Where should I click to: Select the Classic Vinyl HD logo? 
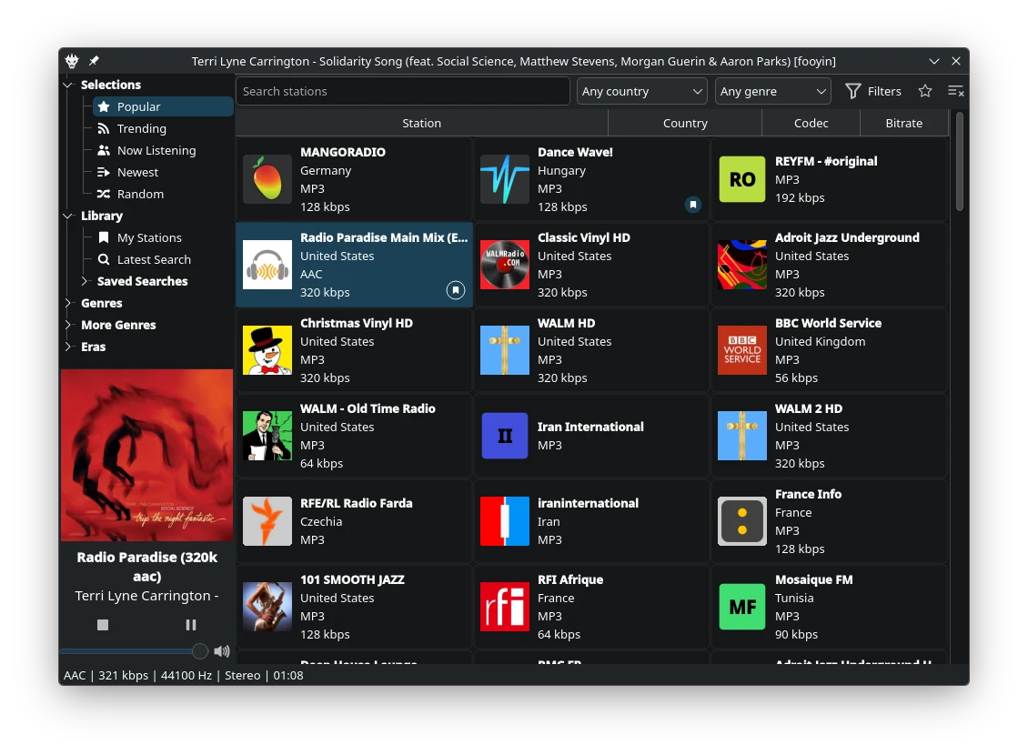505,265
